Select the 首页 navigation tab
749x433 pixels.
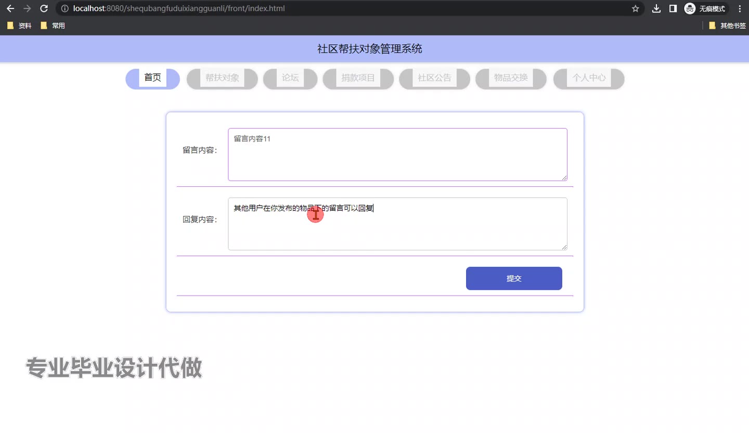152,79
